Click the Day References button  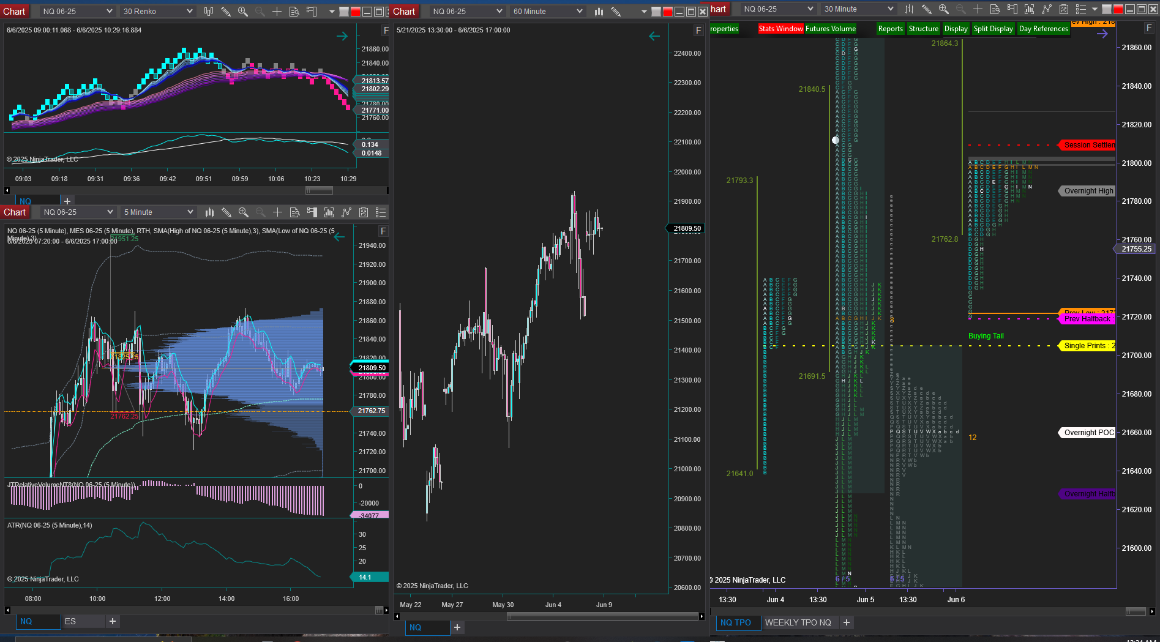(x=1044, y=29)
